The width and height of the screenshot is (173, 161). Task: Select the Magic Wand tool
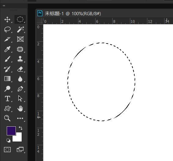point(20,30)
